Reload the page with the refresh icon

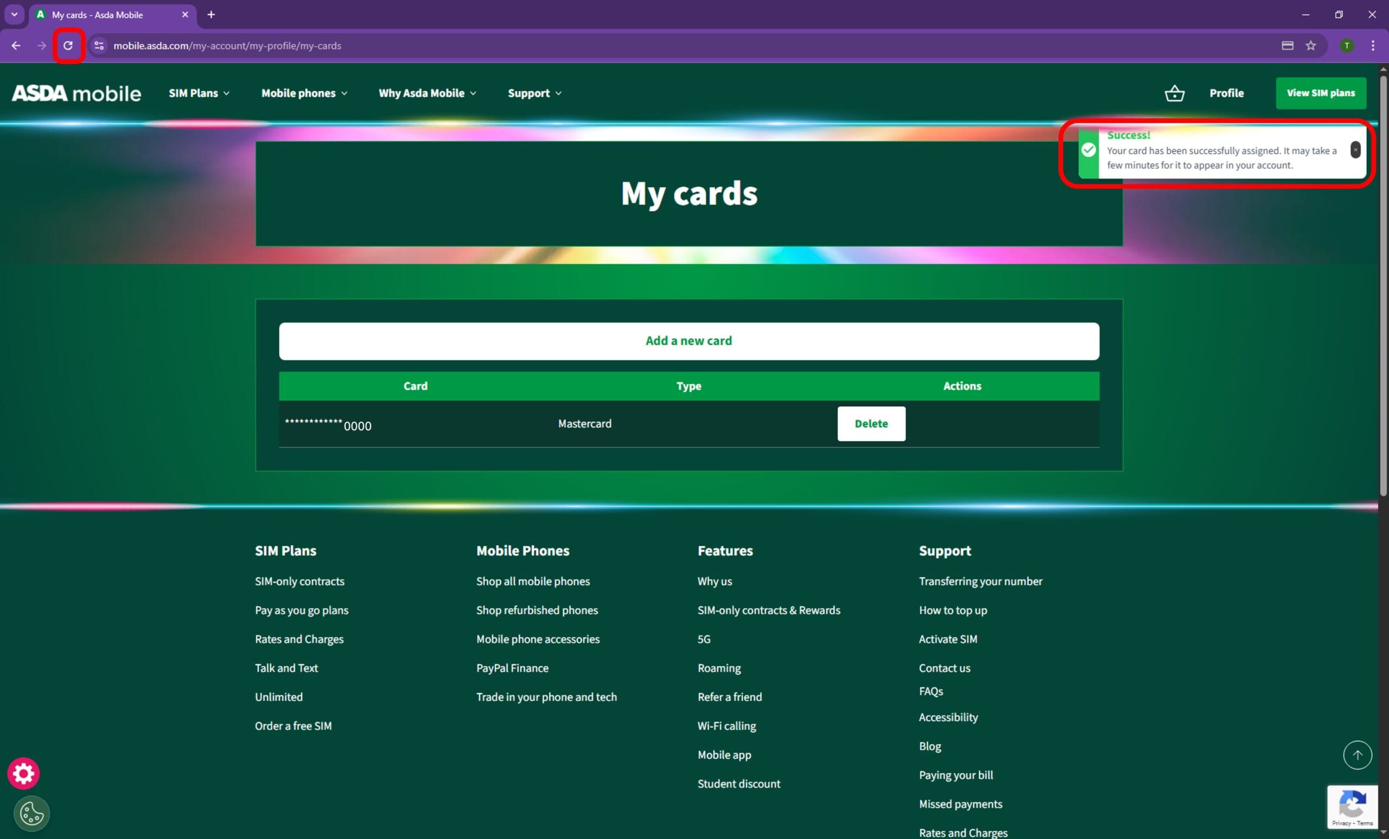[x=68, y=46]
